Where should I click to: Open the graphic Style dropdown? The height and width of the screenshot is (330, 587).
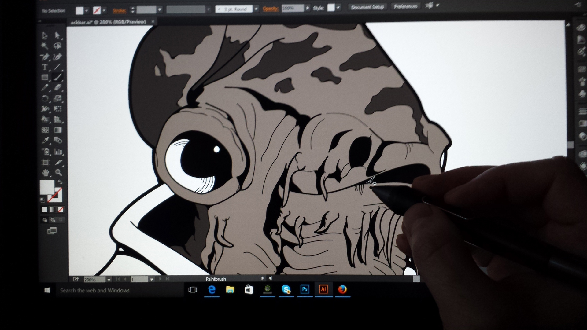point(338,8)
